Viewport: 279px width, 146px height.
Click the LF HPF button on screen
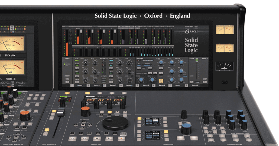point(77,76)
